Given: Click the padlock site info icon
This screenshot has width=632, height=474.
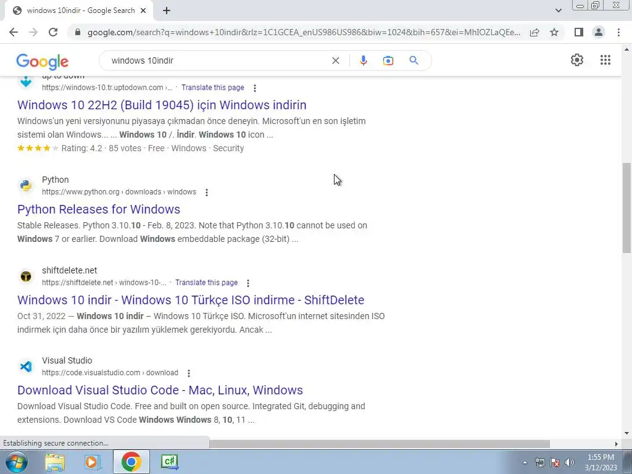Looking at the screenshot, I should [78, 32].
